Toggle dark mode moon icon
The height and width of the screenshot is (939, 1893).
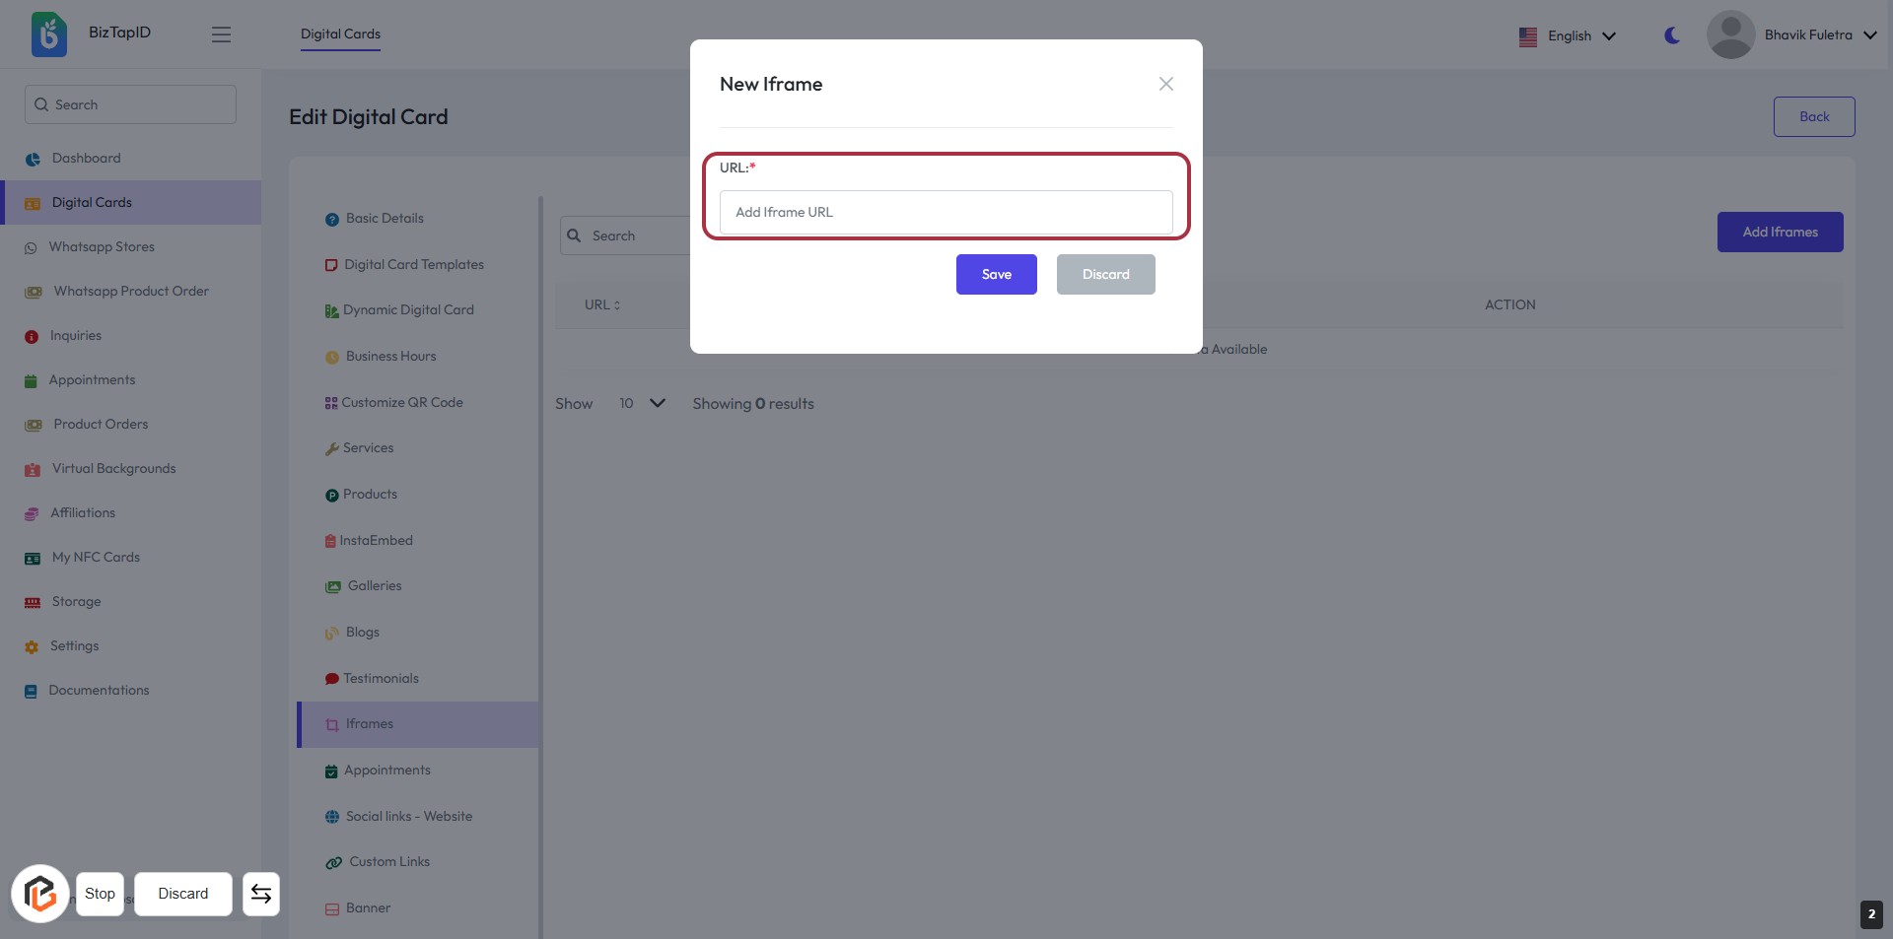click(x=1672, y=35)
